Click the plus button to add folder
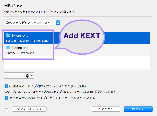157x116 pixels. click(x=9, y=76)
